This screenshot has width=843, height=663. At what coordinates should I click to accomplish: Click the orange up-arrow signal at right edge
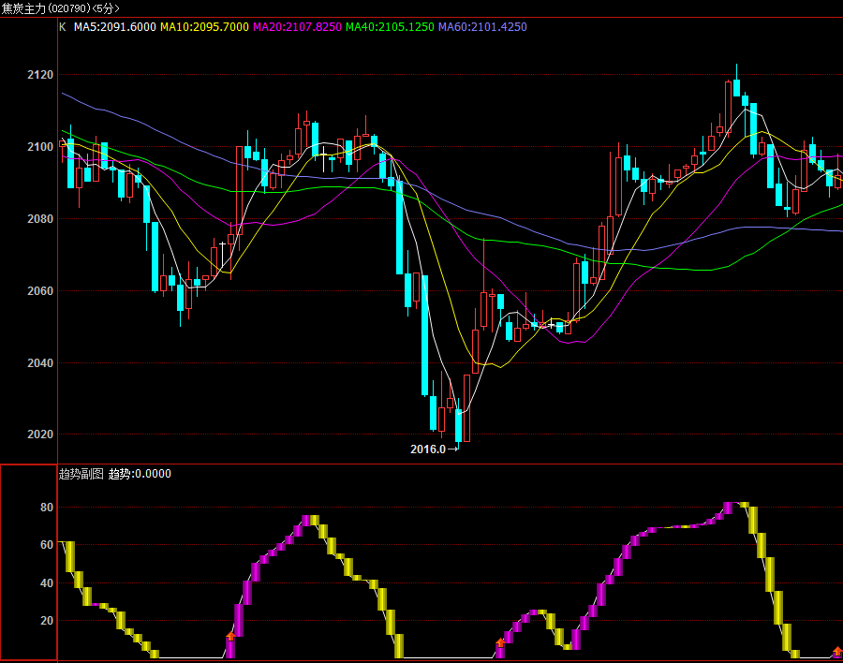point(837,651)
